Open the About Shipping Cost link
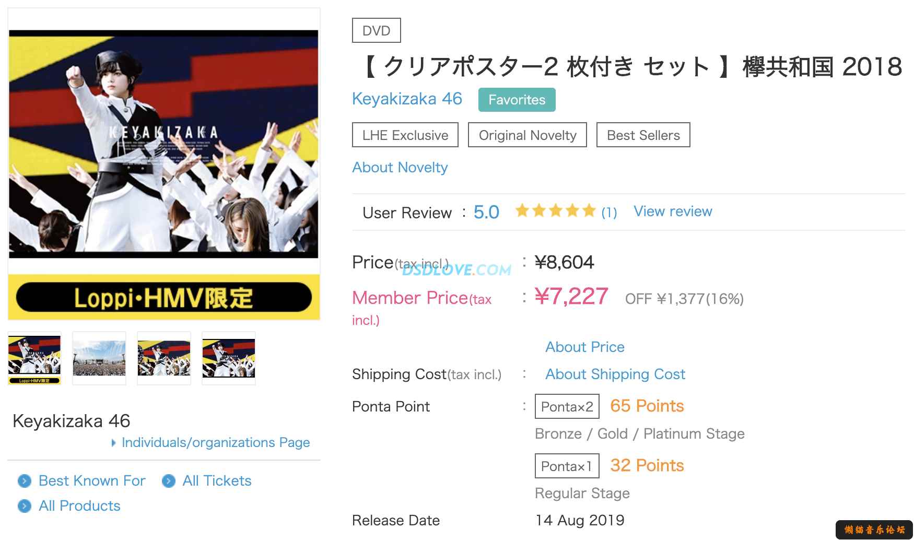The height and width of the screenshot is (540, 914). click(x=615, y=374)
